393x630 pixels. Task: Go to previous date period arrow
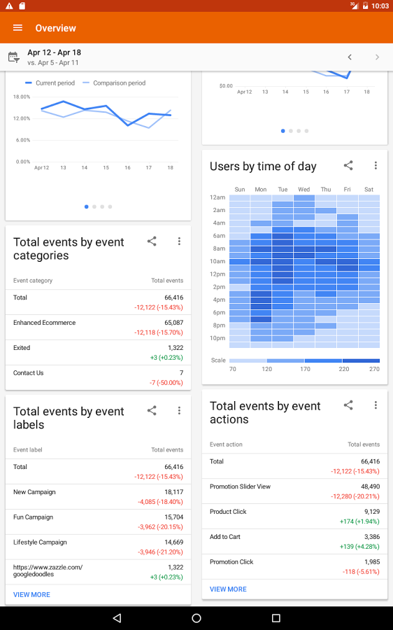click(350, 57)
